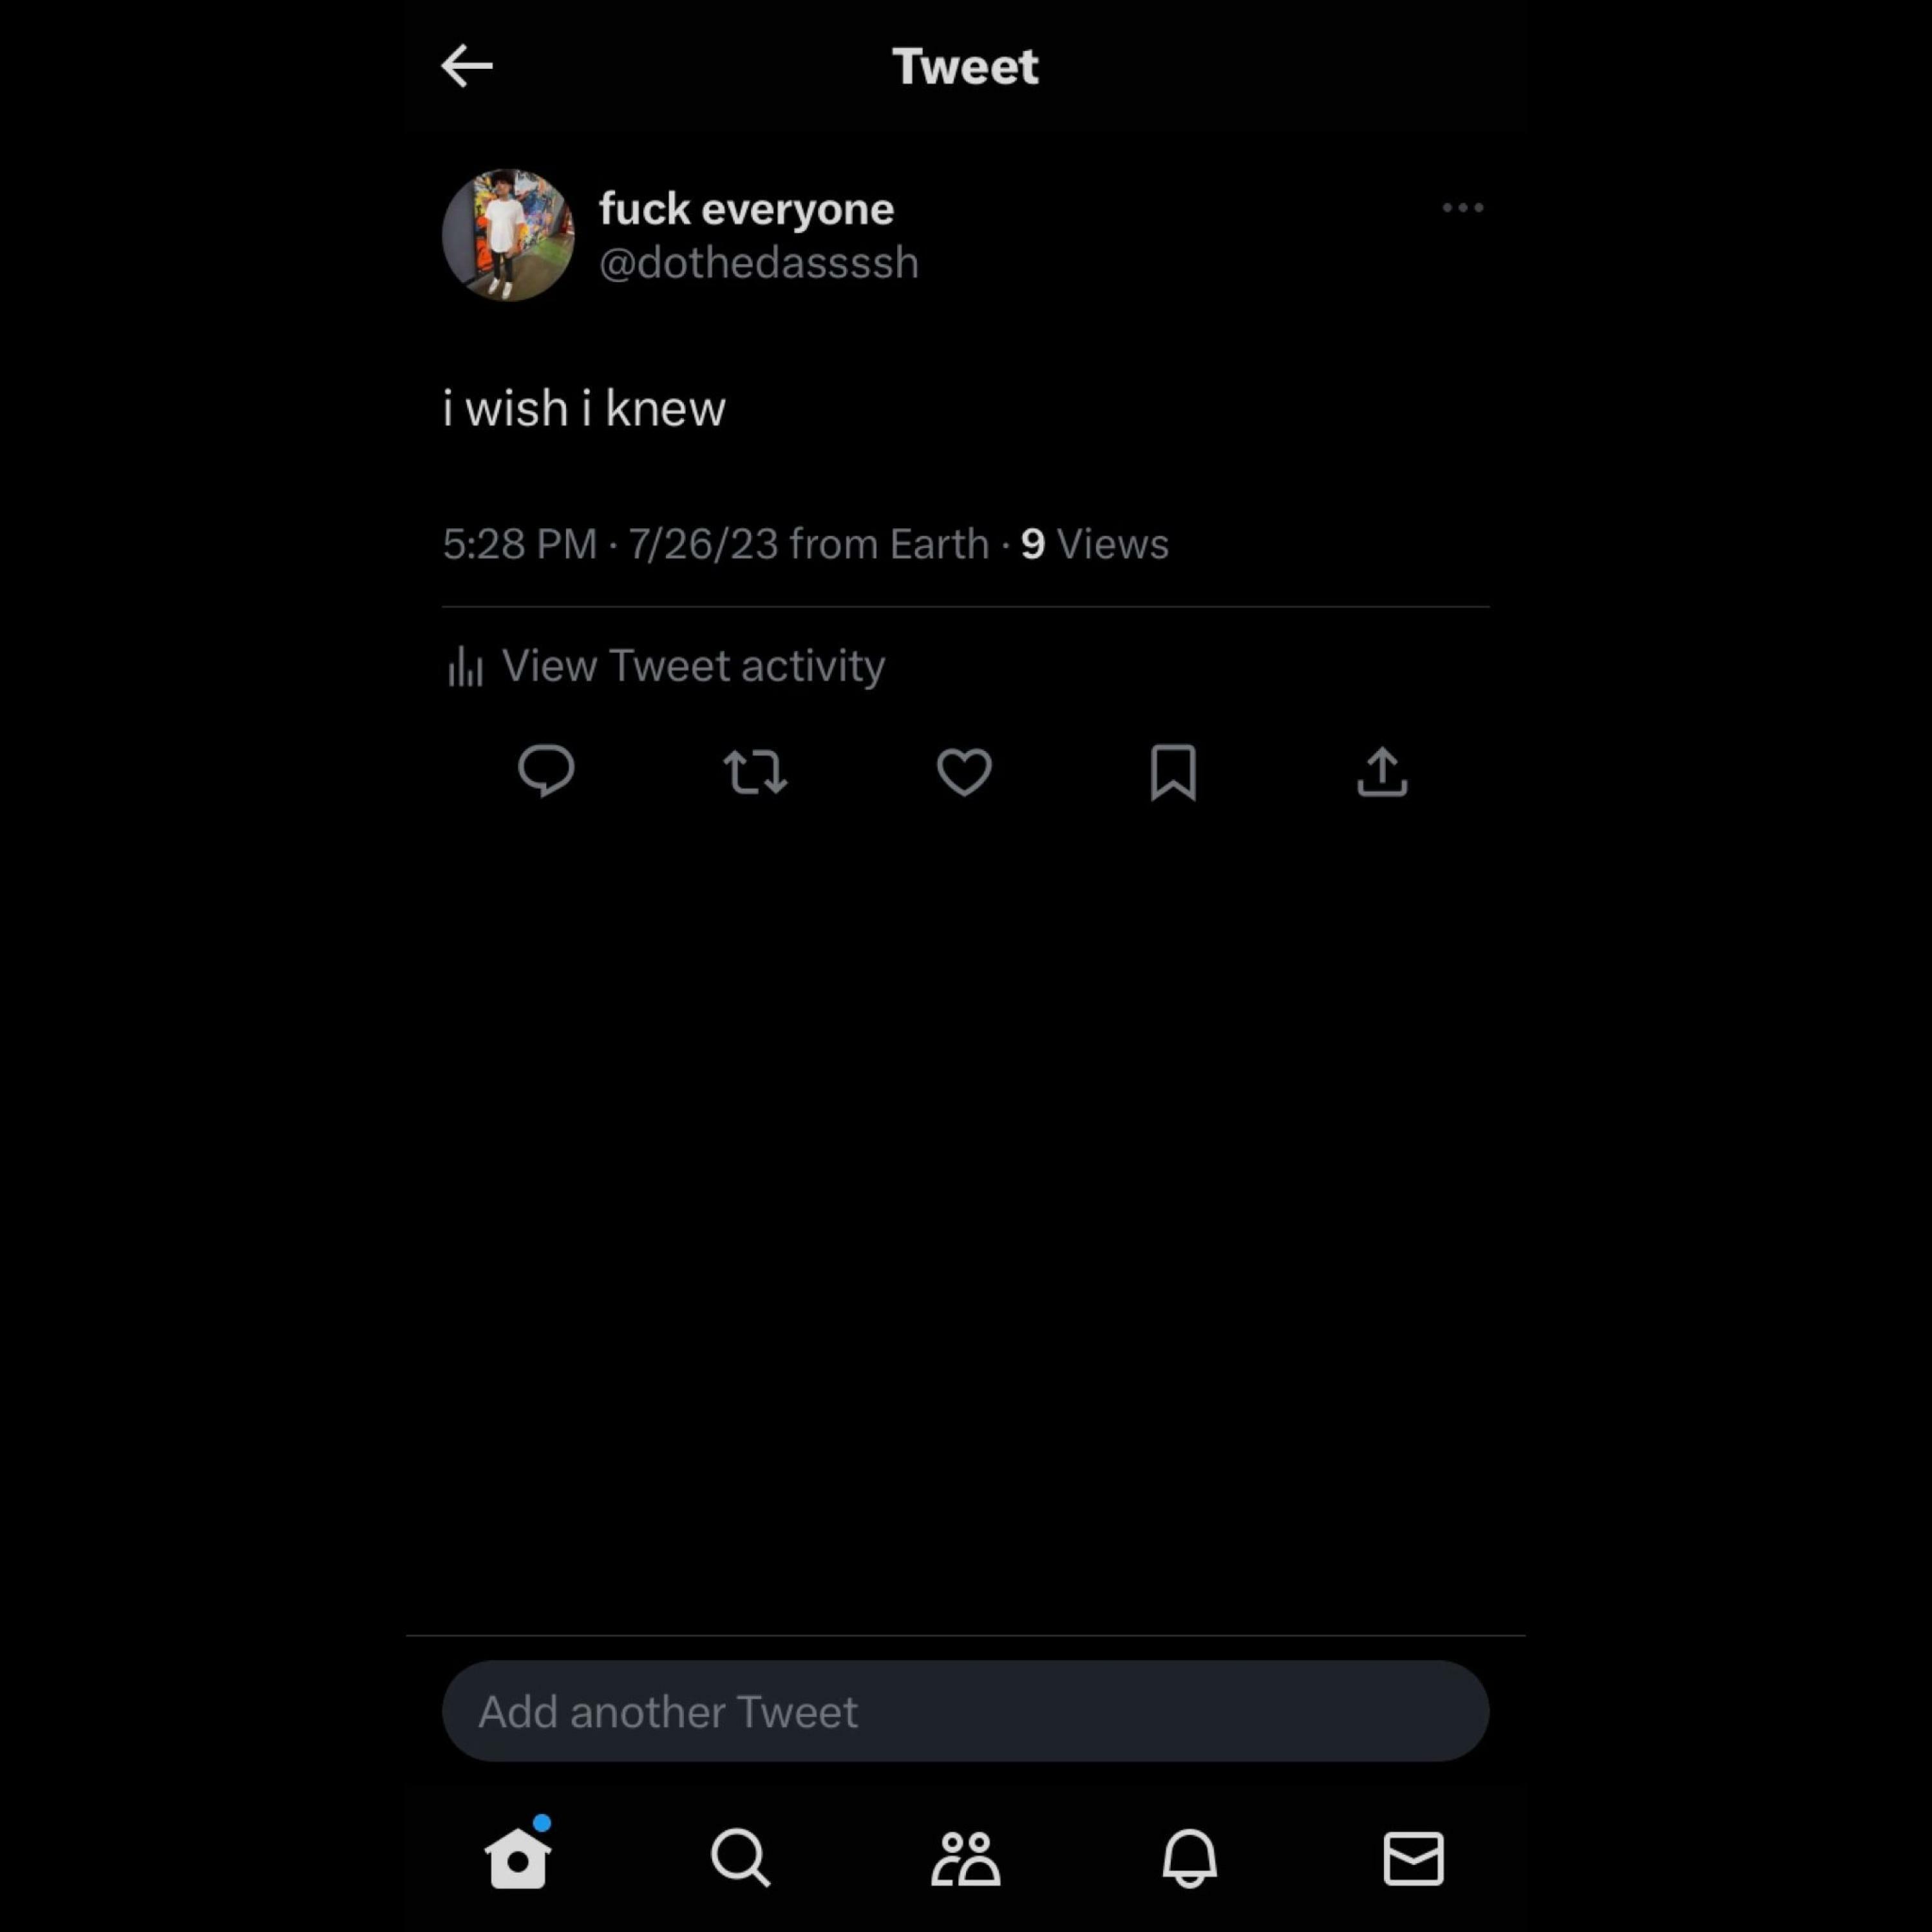
Task: Switch to the Home tab
Action: [x=518, y=1856]
